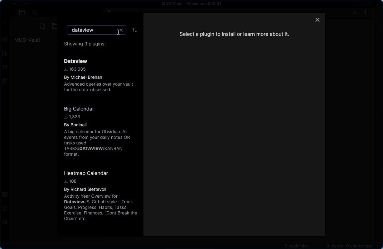Image resolution: width=383 pixels, height=249 pixels.
Task: Open the note pane's three-dot more options
Action: 365,13
